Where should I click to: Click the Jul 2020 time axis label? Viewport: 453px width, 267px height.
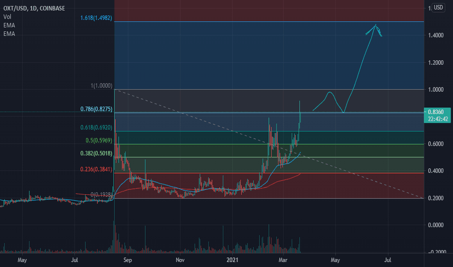(x=74, y=260)
